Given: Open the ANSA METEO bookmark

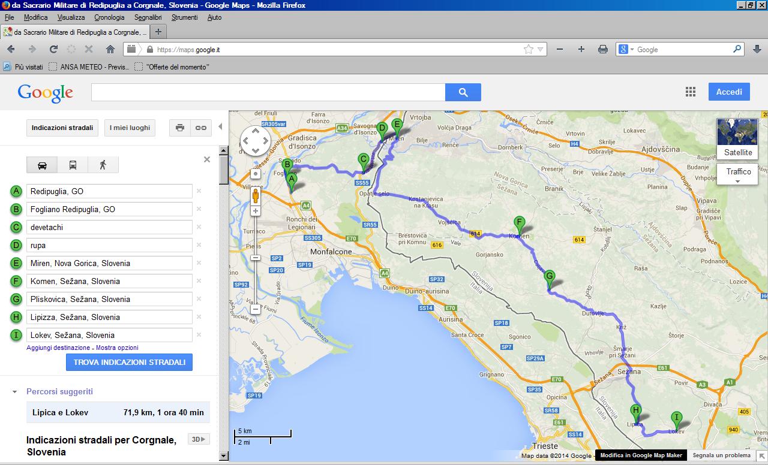Looking at the screenshot, I should pyautogui.click(x=89, y=67).
